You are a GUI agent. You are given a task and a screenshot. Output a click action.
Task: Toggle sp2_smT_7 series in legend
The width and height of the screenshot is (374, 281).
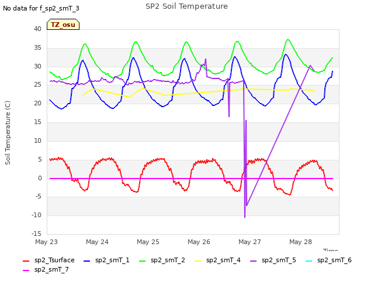tap(46, 269)
